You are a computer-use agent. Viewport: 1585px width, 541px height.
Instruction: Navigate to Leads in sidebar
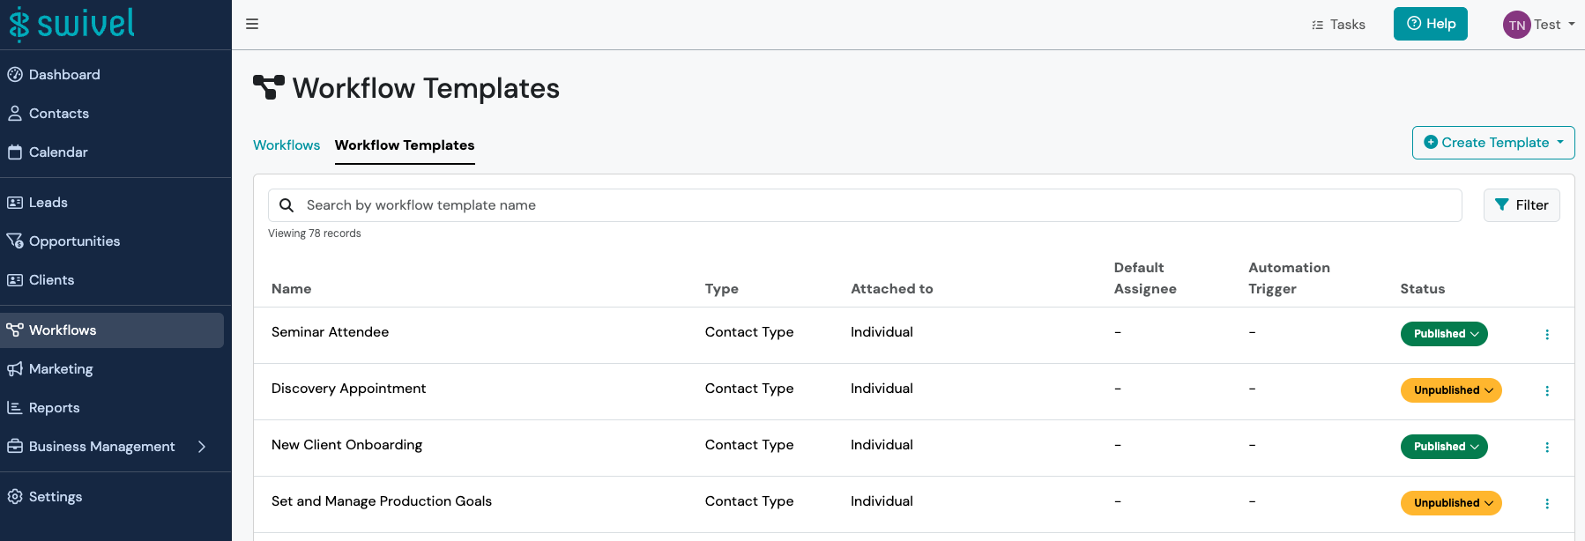[x=48, y=203]
